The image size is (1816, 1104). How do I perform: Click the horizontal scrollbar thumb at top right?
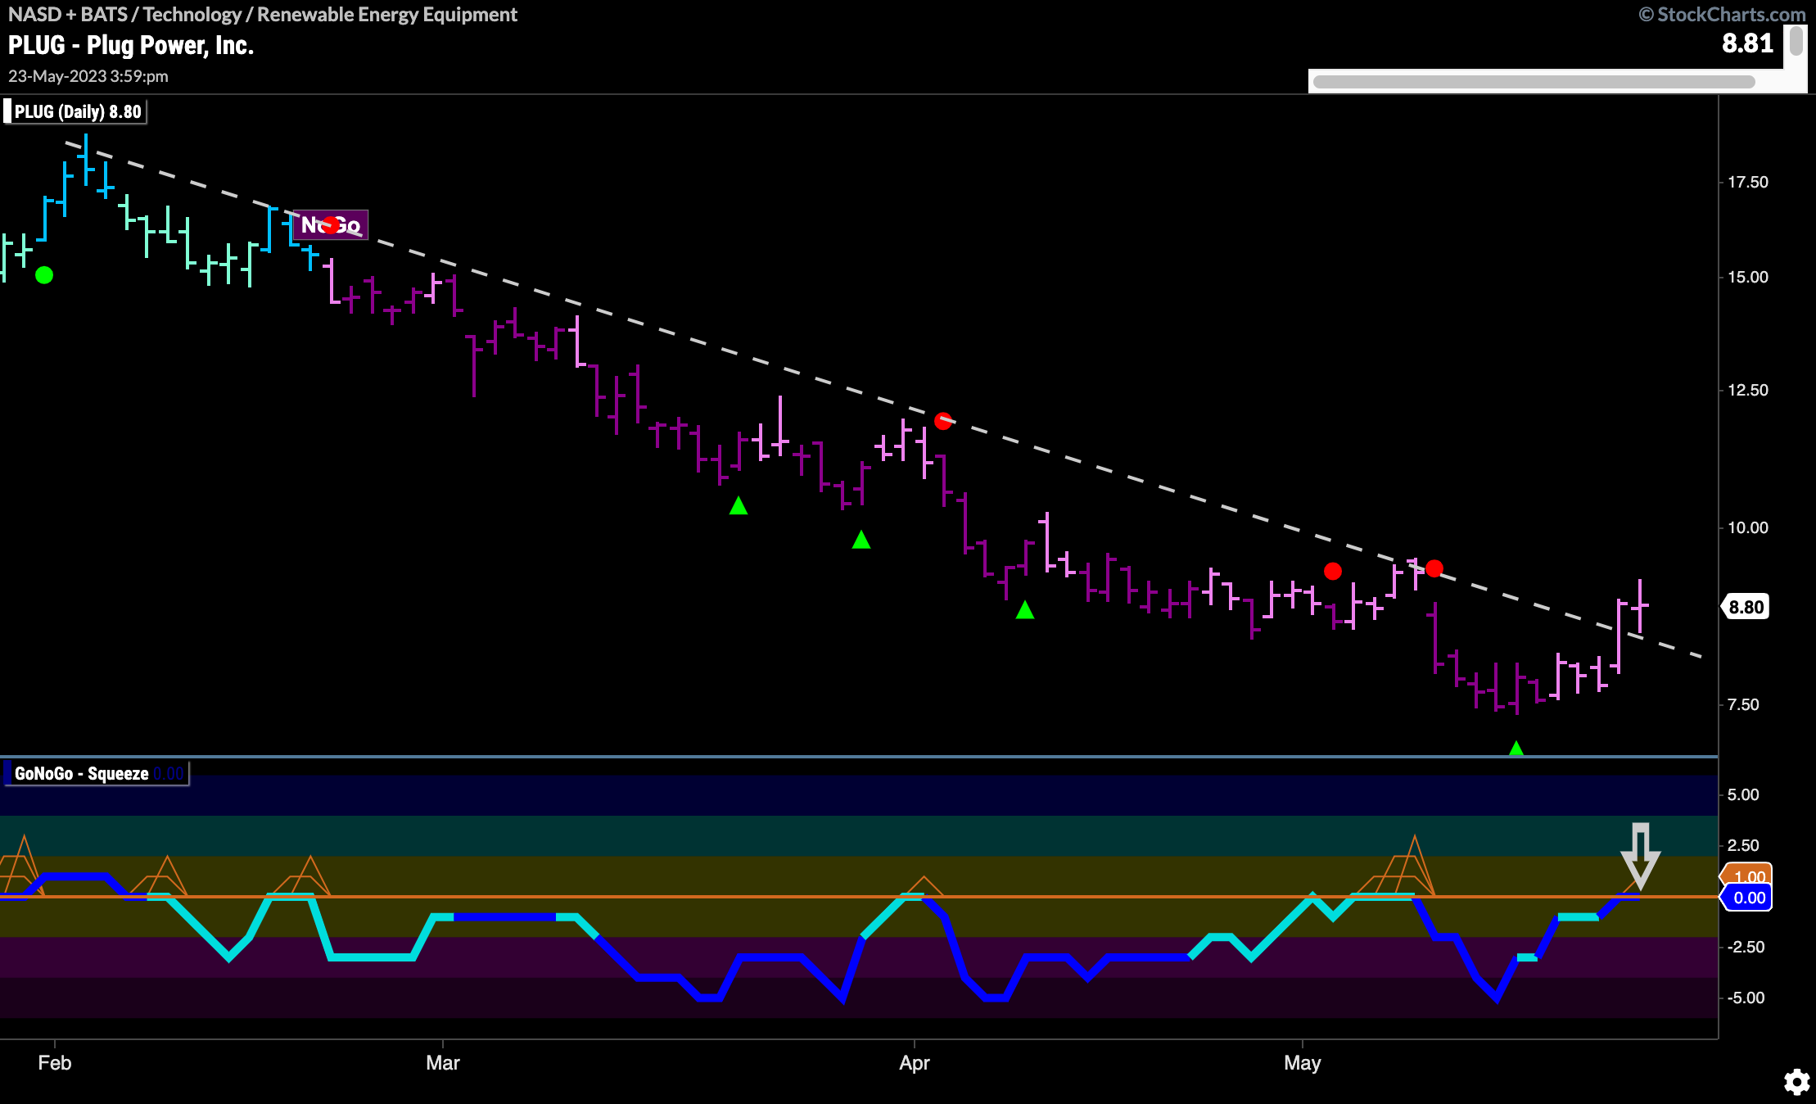pyautogui.click(x=1534, y=81)
